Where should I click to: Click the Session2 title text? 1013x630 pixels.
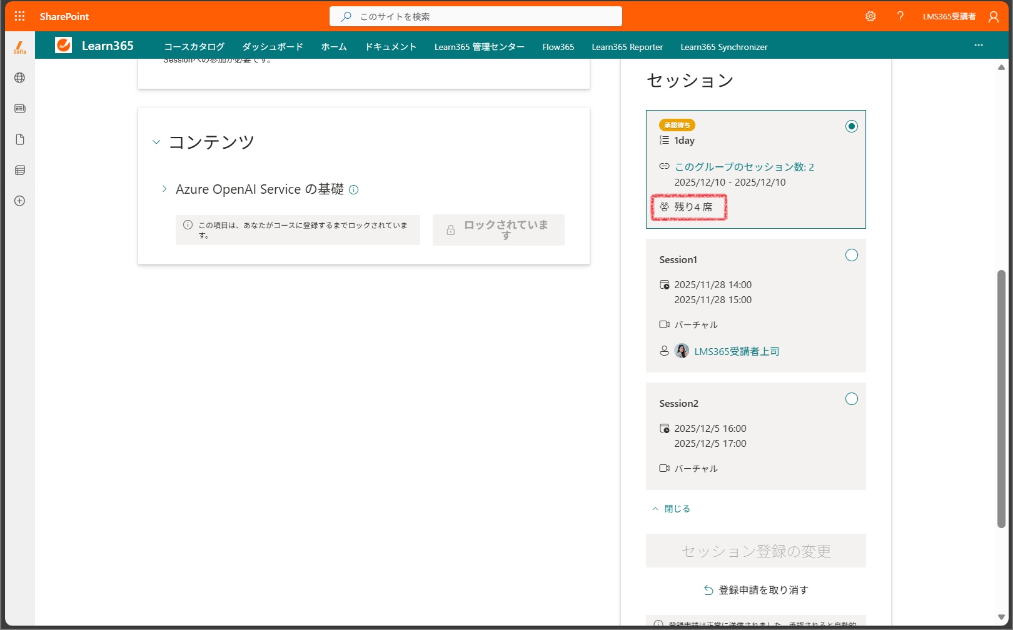(678, 404)
